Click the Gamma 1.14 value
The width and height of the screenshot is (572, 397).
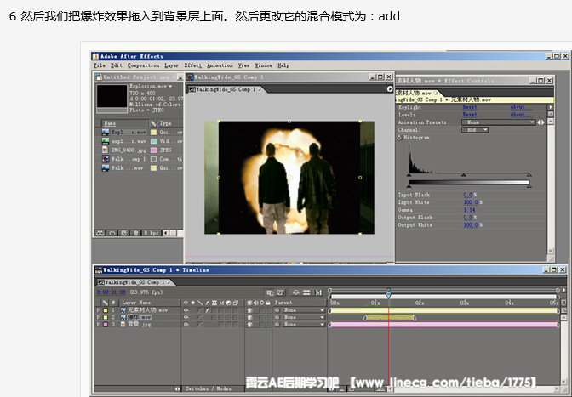click(x=469, y=210)
